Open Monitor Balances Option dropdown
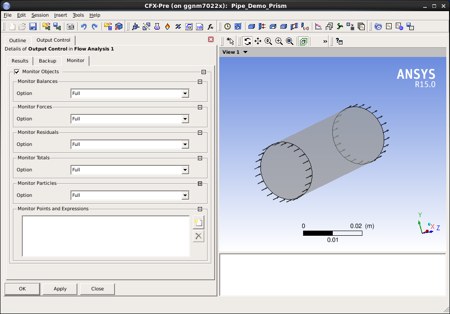Image resolution: width=450 pixels, height=314 pixels. (185, 94)
